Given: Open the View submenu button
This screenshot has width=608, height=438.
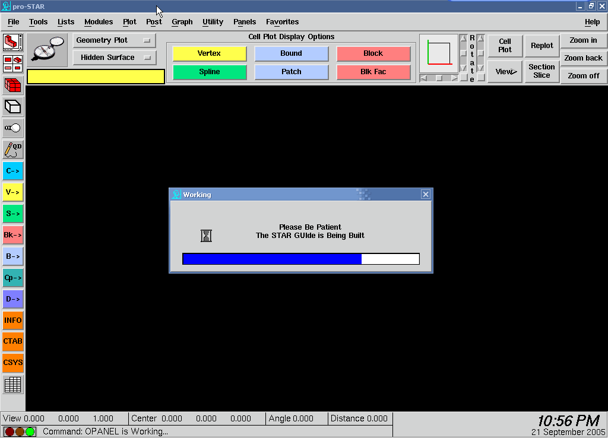Looking at the screenshot, I should point(505,72).
